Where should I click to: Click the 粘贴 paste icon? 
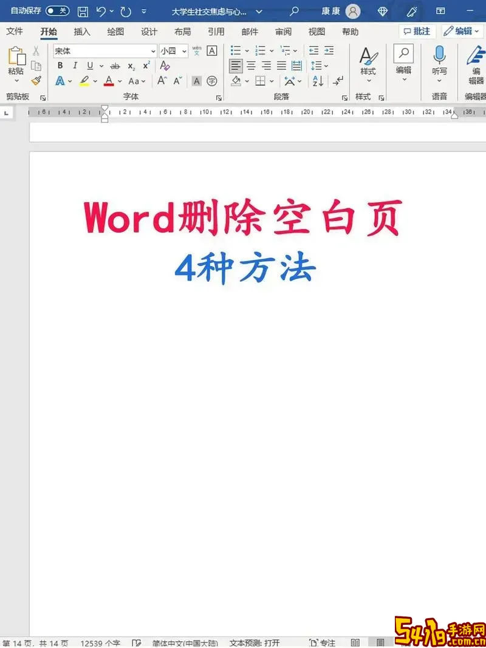[x=16, y=56]
